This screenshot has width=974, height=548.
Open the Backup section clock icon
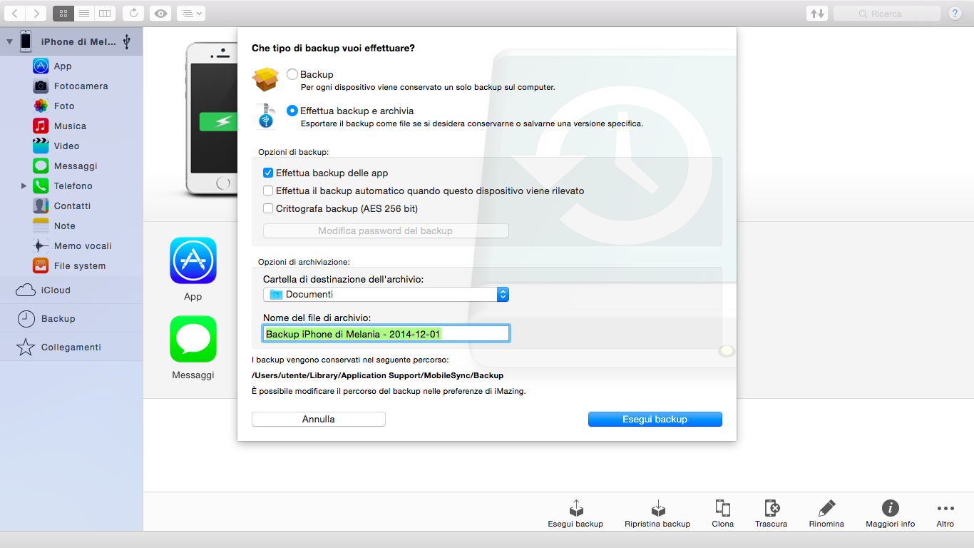tap(26, 319)
